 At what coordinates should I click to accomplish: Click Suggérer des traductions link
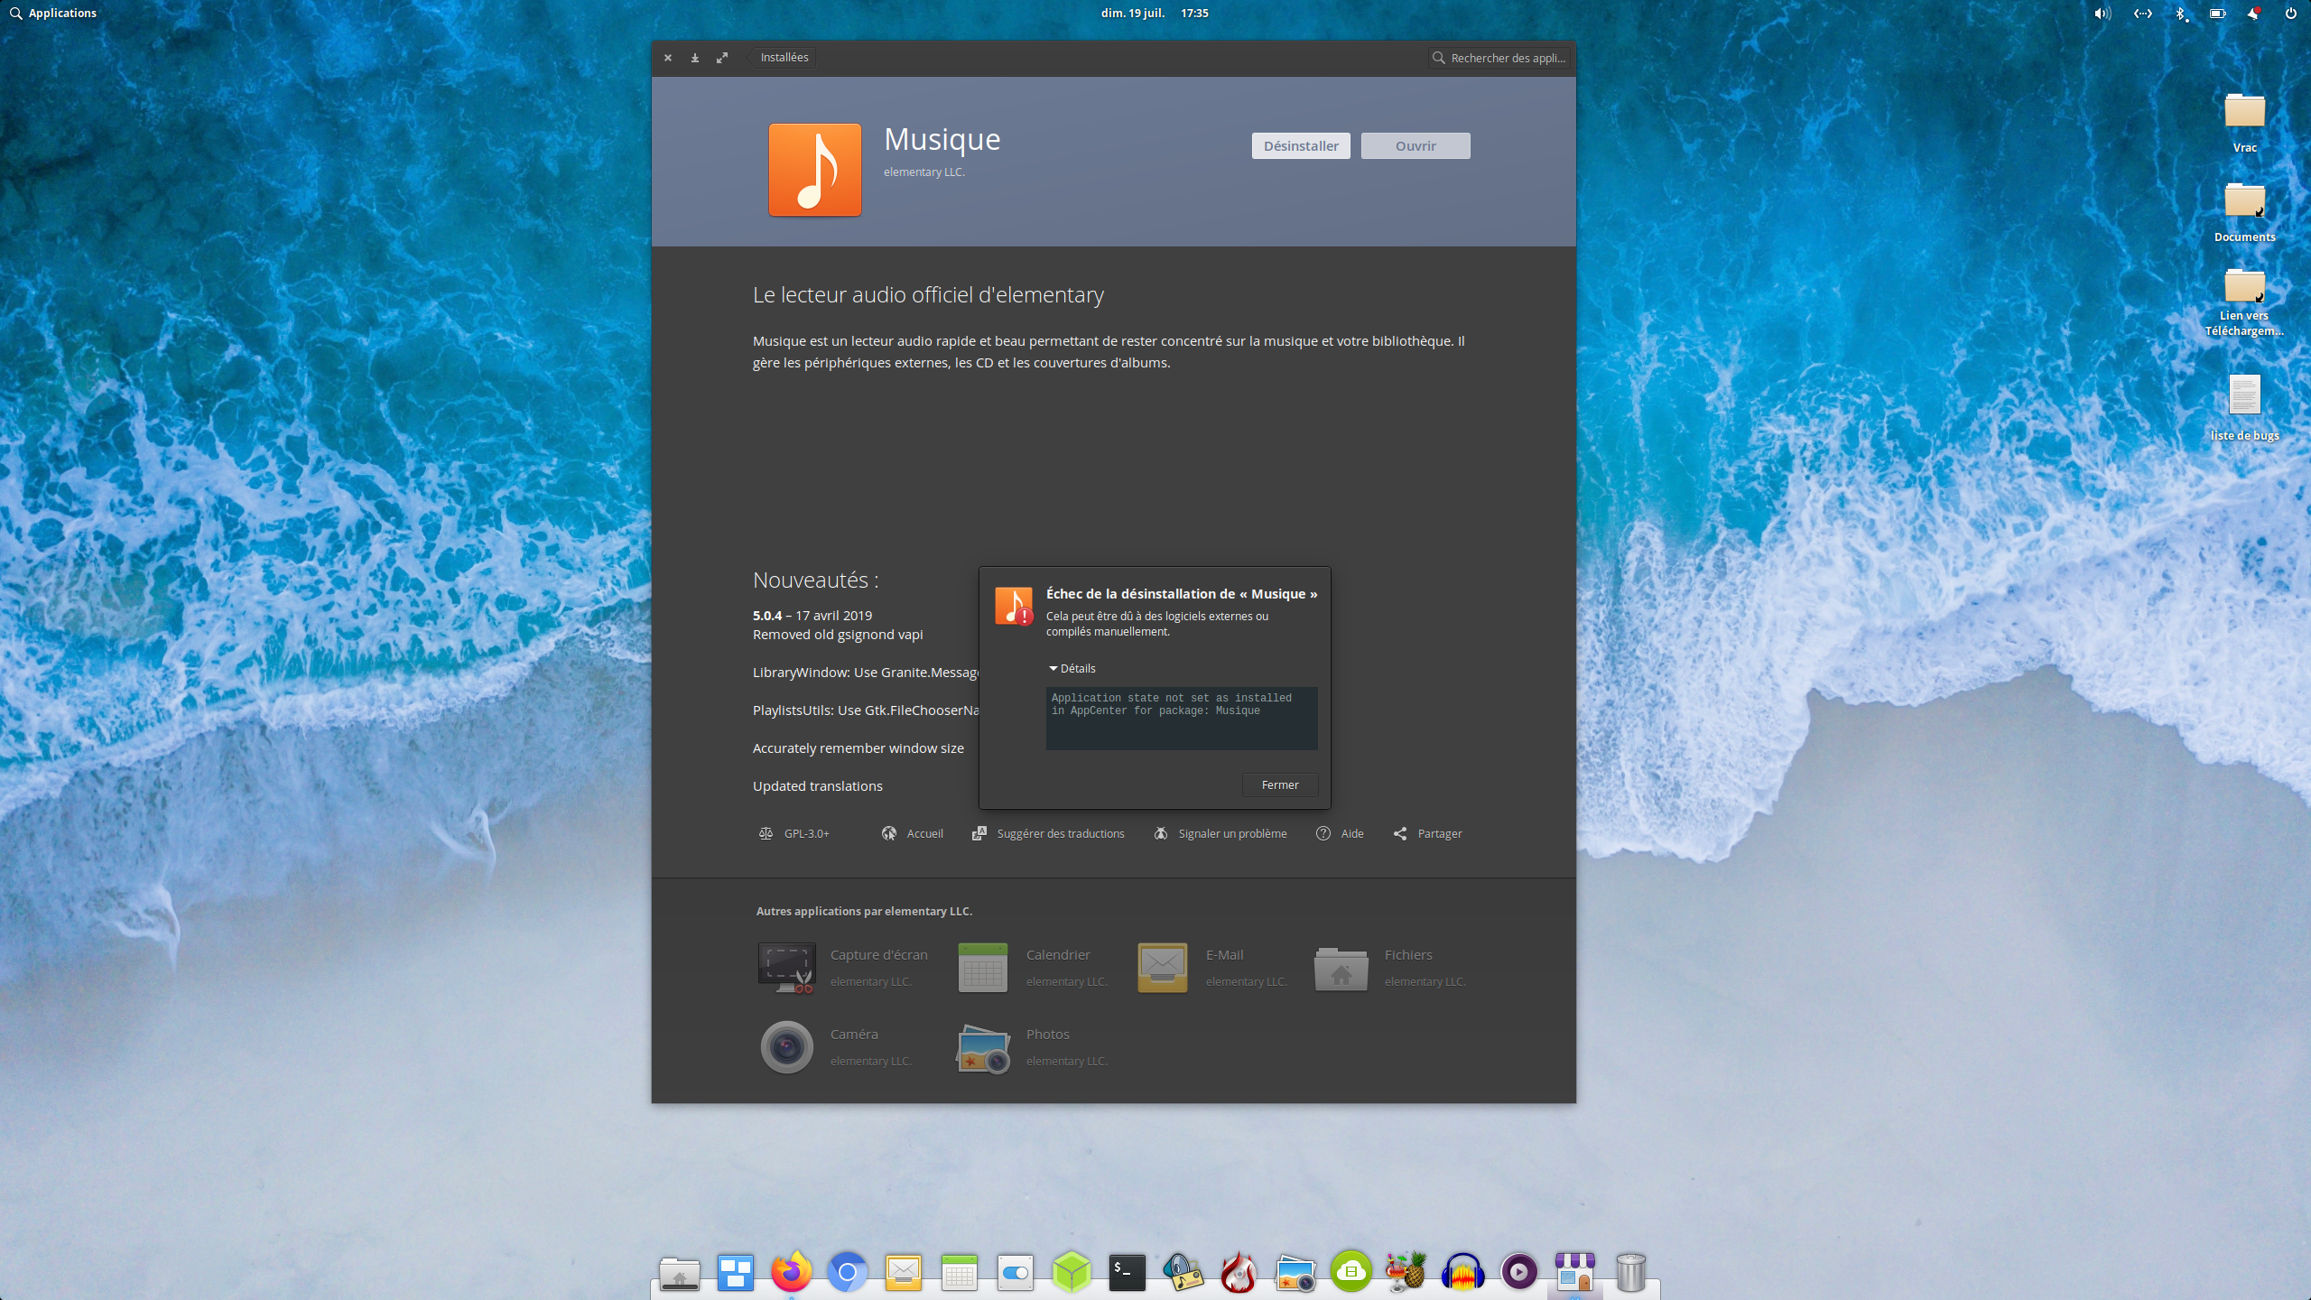tap(1048, 833)
